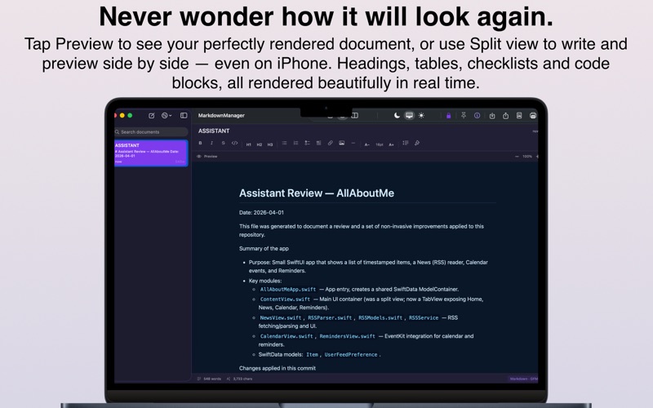Screen dimensions: 653x408
Task: Click the CalendarView.swift code text
Action: (287, 336)
